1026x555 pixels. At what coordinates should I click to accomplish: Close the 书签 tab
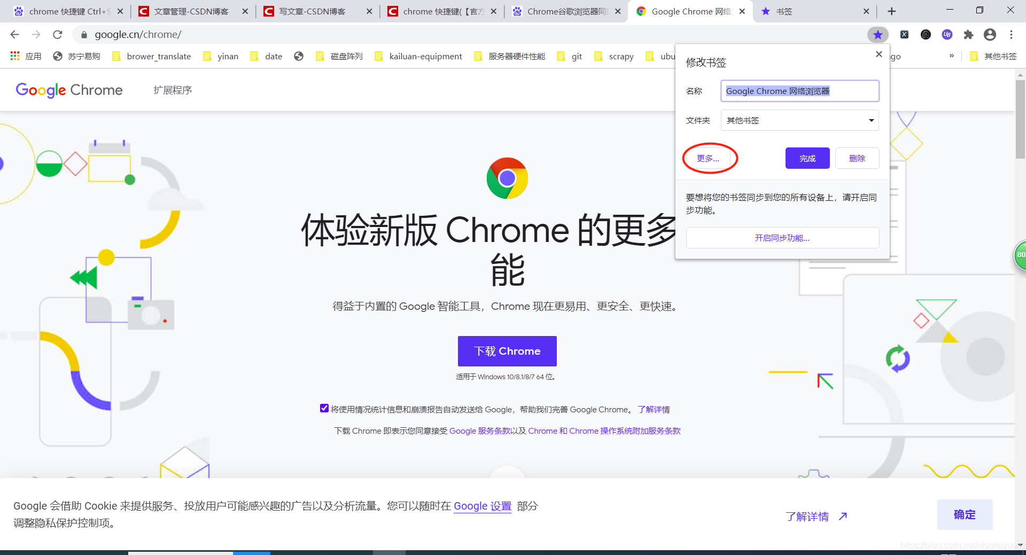866,11
